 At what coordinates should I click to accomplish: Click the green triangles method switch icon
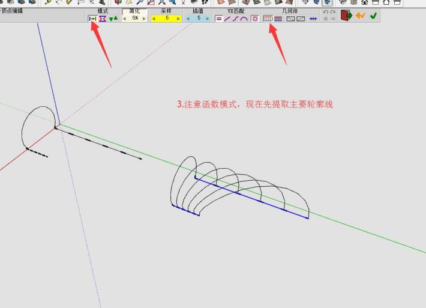click(113, 19)
